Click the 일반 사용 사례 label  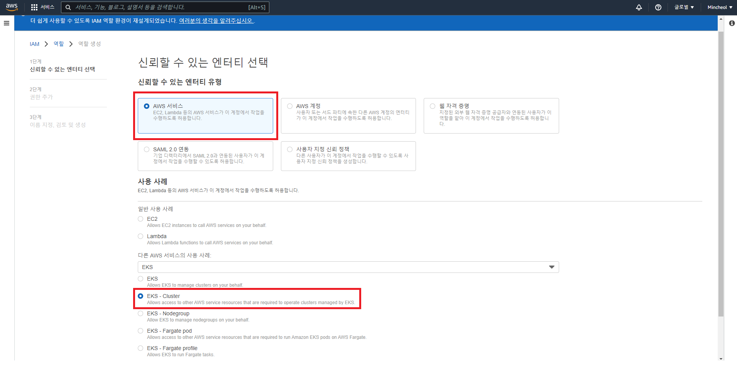tap(156, 209)
